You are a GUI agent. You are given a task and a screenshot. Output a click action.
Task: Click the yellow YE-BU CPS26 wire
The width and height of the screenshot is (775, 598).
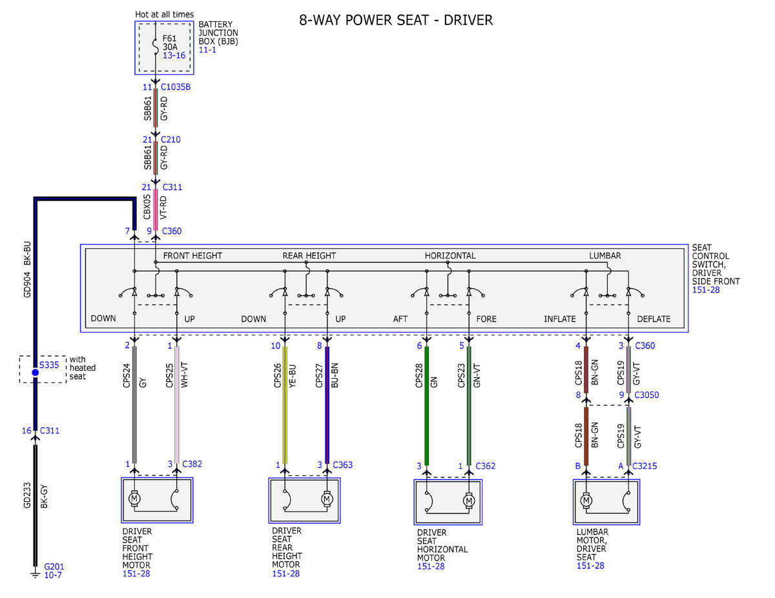coord(284,405)
